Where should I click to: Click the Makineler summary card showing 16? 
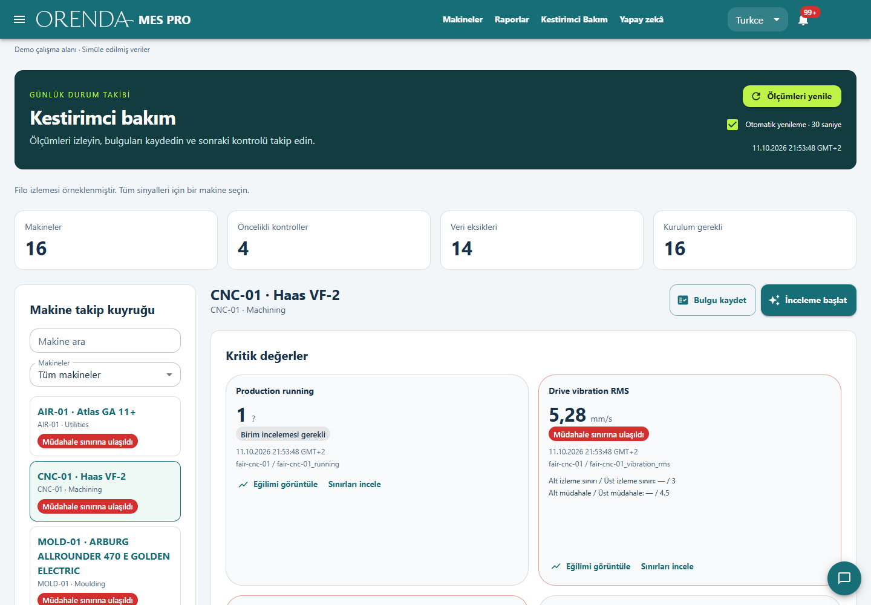pyautogui.click(x=116, y=240)
